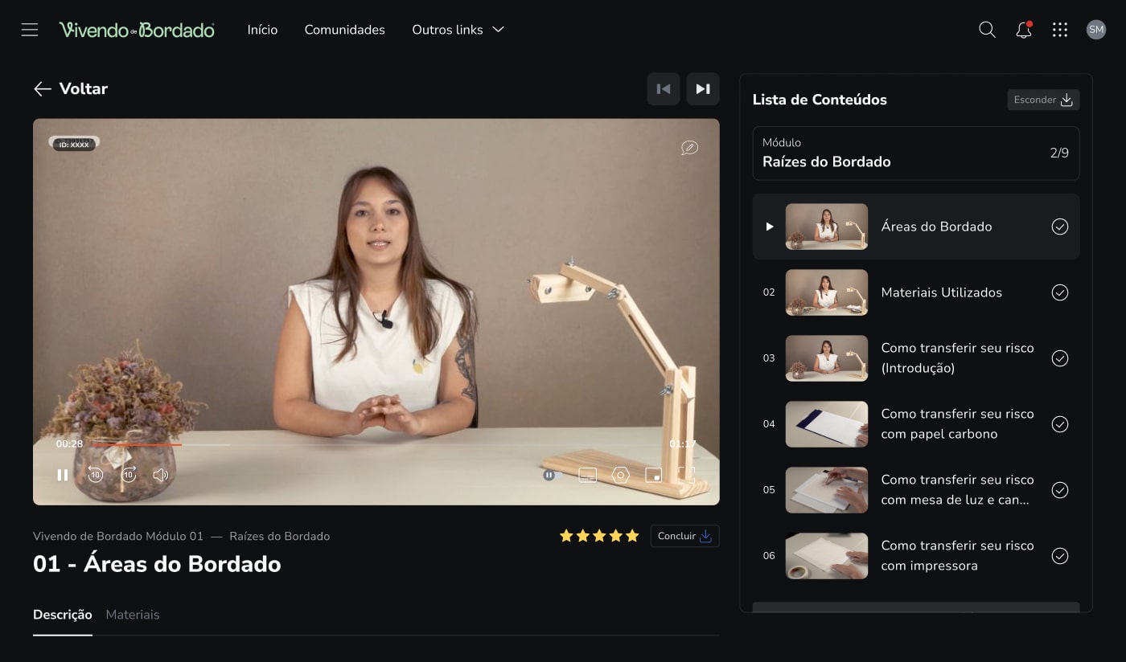Toggle completion check for lesson 03 Introdução
The height and width of the screenshot is (662, 1126).
(x=1060, y=358)
